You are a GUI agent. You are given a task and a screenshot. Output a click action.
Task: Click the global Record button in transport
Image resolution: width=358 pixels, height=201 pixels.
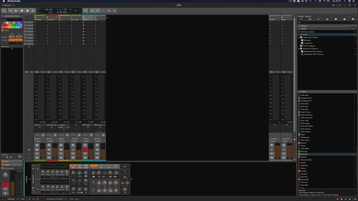27,11
